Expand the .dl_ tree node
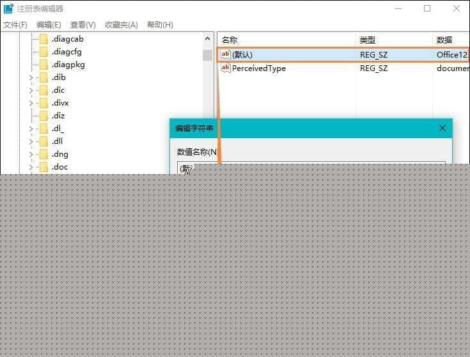470x357 pixels. (31, 129)
